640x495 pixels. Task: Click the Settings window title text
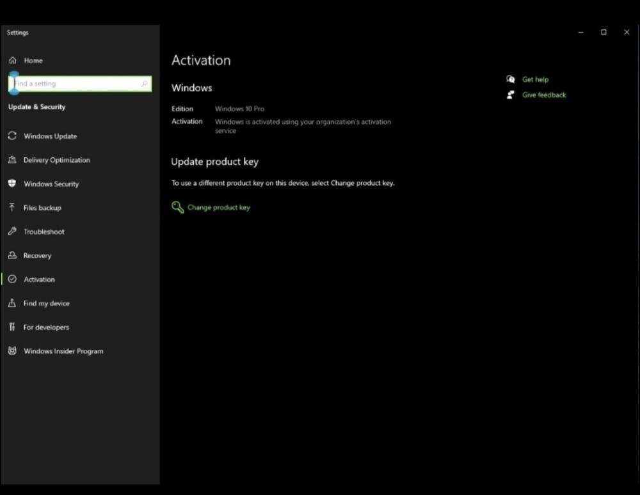(17, 33)
